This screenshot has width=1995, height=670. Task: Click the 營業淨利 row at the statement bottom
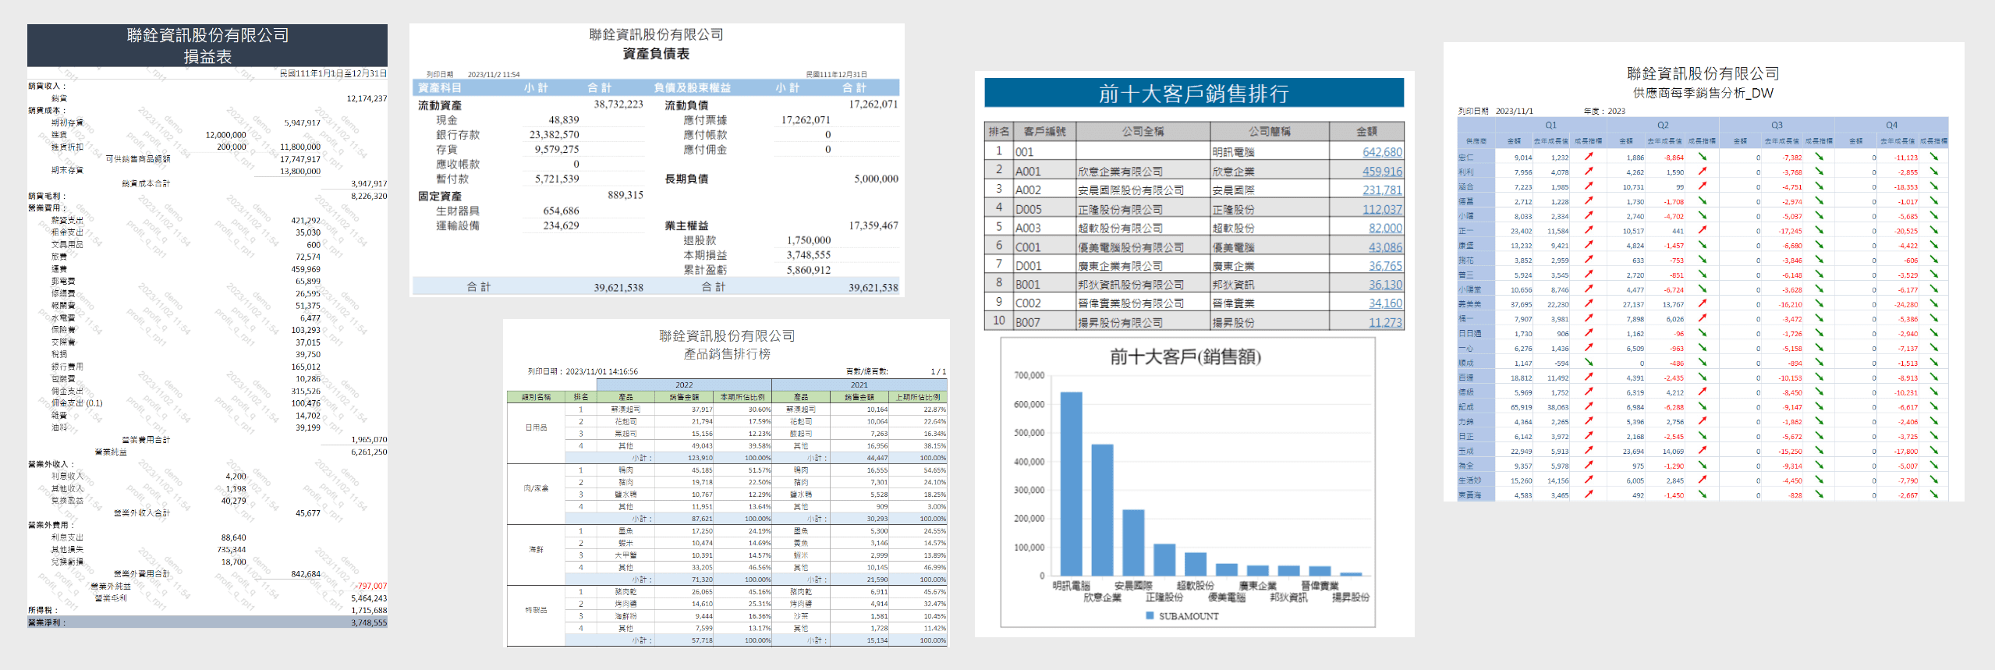click(207, 622)
